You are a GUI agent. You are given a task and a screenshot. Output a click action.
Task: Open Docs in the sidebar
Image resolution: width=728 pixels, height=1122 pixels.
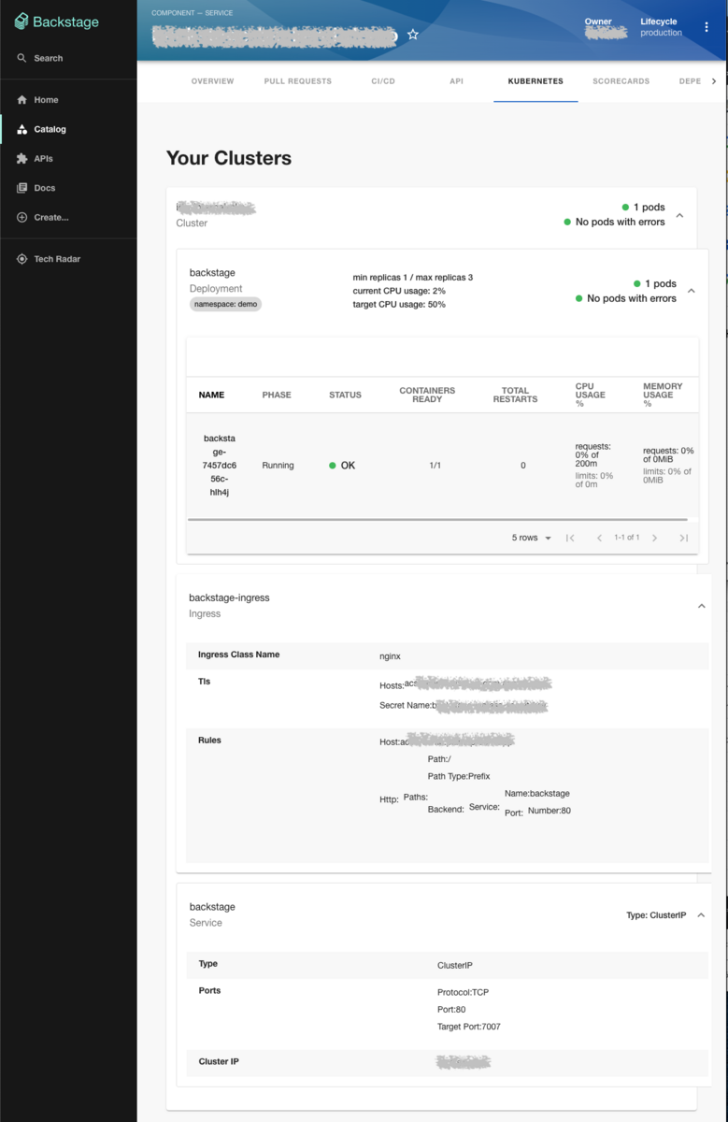[36, 188]
